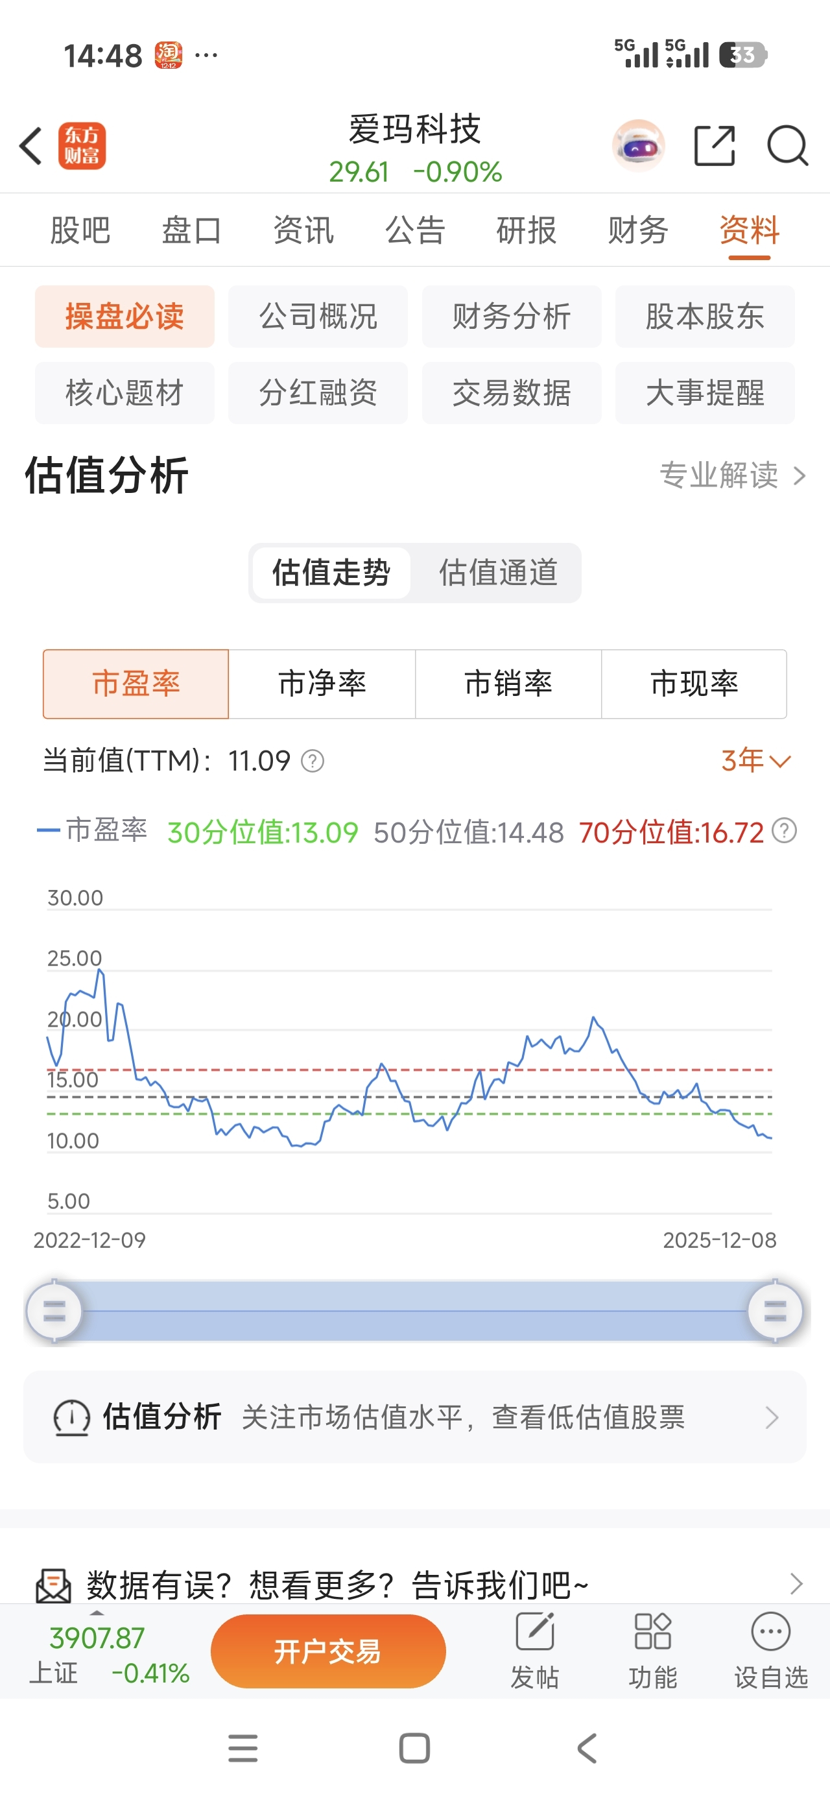Switch to 资讯 tab
This screenshot has width=830, height=1798.
(x=303, y=230)
